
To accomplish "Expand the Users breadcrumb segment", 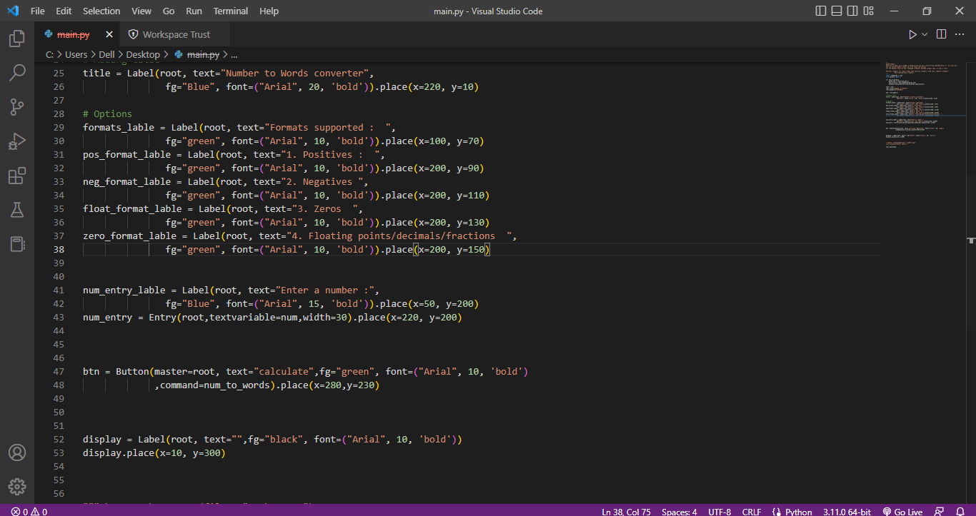I will point(76,54).
